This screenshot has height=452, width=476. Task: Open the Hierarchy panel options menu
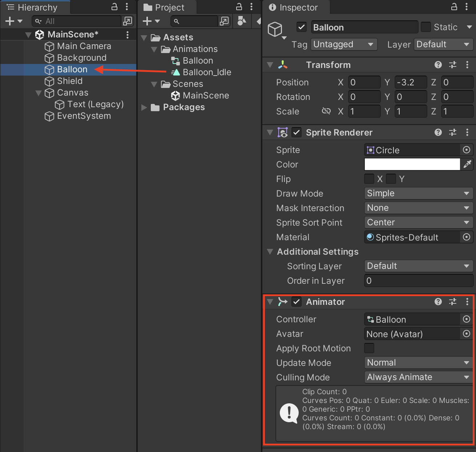126,7
